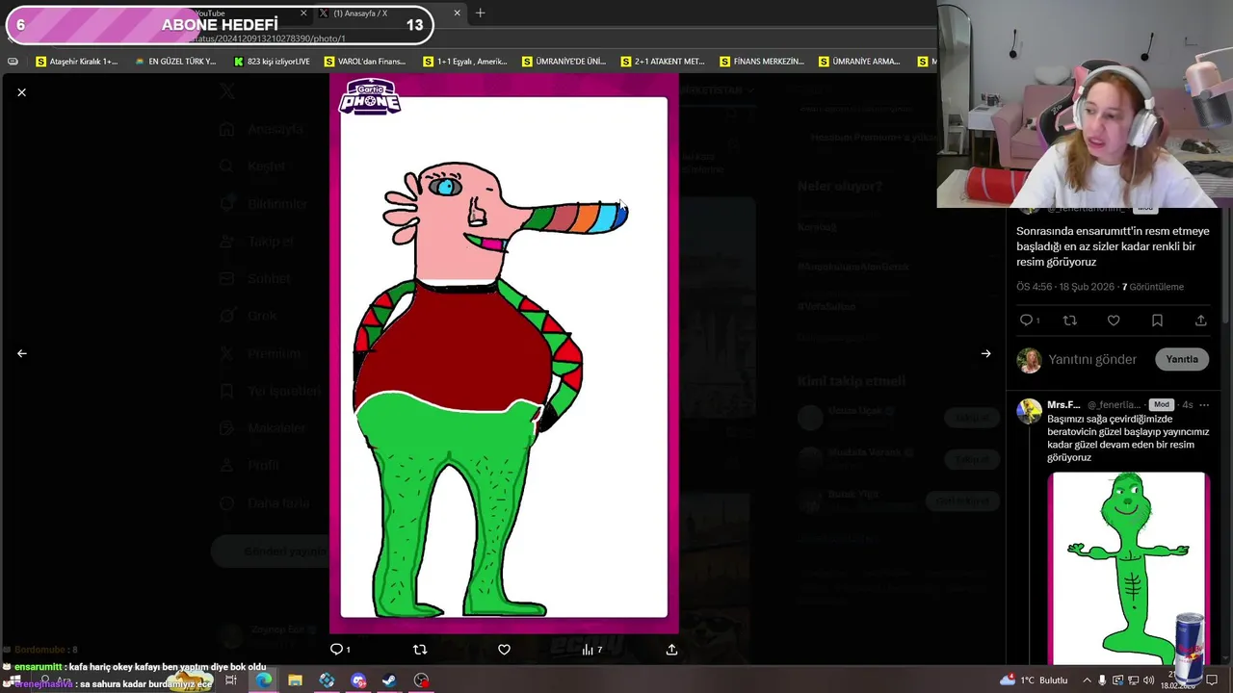Reply icon in the tweet side panel
The height and width of the screenshot is (693, 1233).
1029,321
